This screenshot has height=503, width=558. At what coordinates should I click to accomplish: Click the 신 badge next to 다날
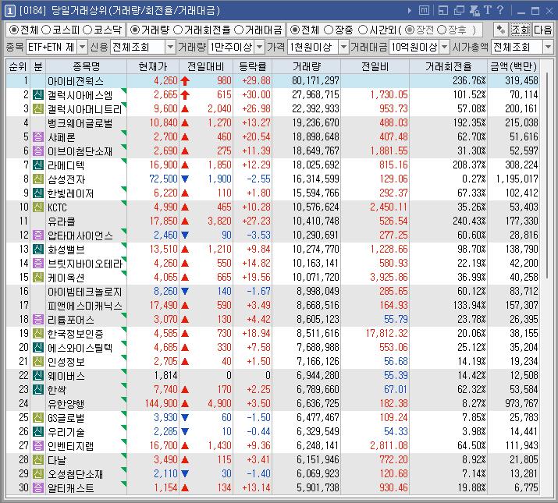pyautogui.click(x=38, y=459)
